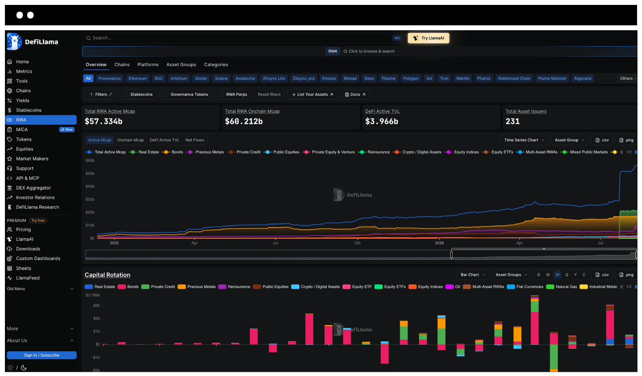Collapse the About Us section
The width and height of the screenshot is (642, 376).
(40, 340)
